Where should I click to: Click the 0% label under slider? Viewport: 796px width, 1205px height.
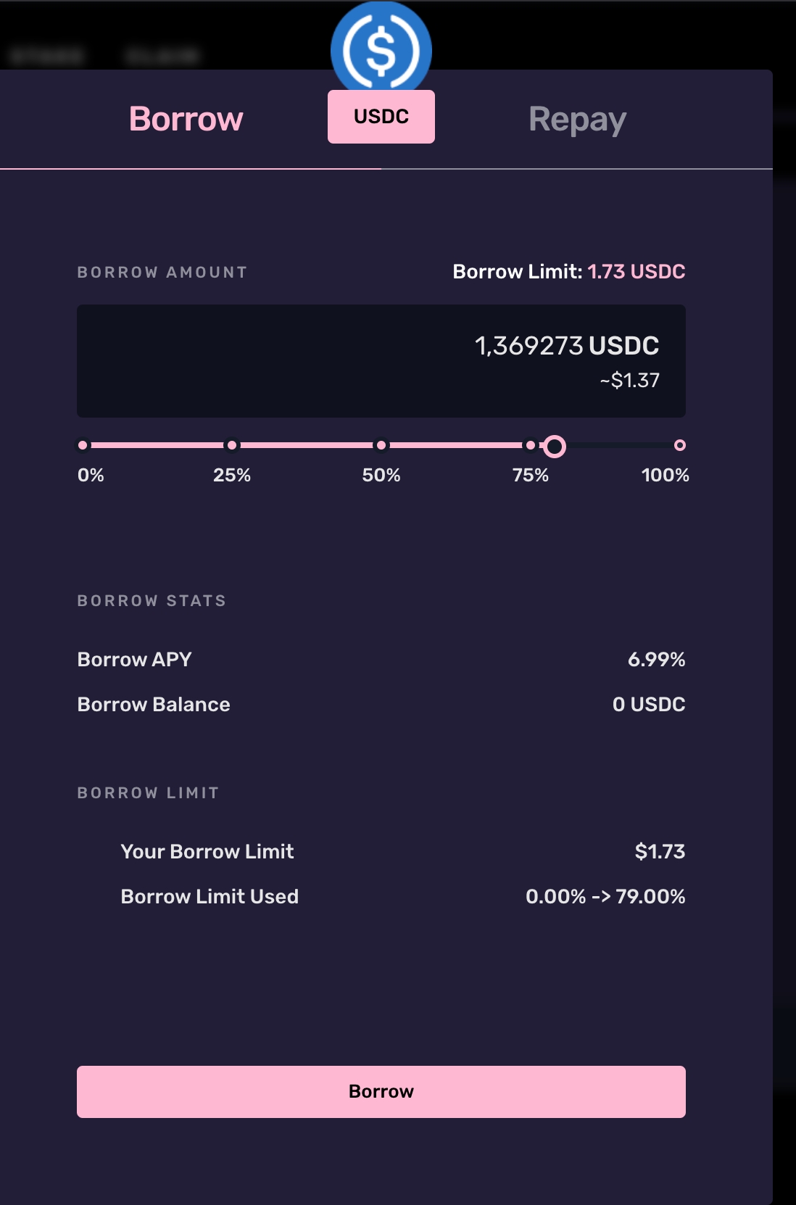coord(91,476)
